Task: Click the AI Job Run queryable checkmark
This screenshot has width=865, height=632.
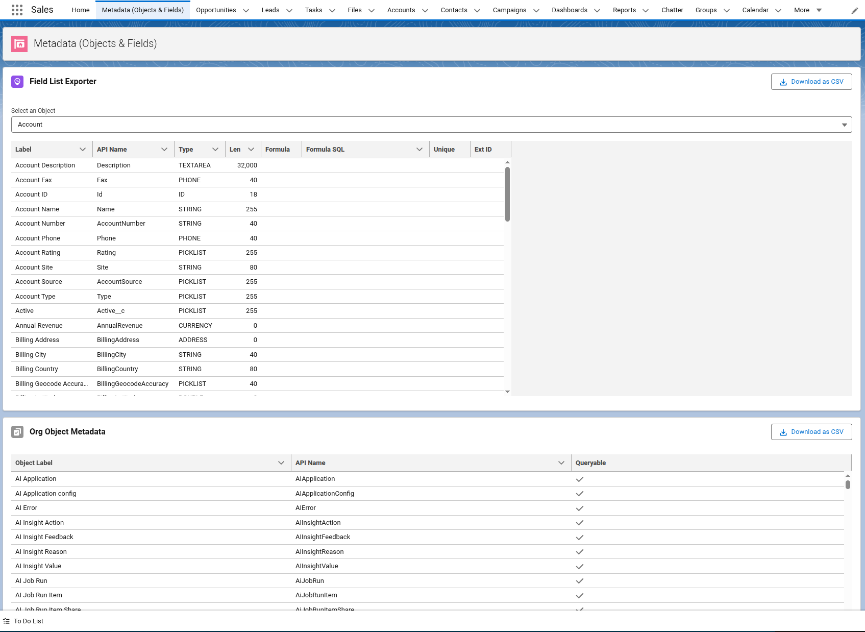Action: pos(580,581)
